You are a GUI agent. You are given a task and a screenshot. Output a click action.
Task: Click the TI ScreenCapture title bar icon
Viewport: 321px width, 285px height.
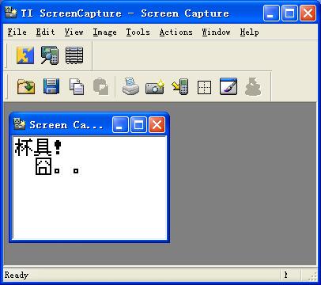pos(11,13)
